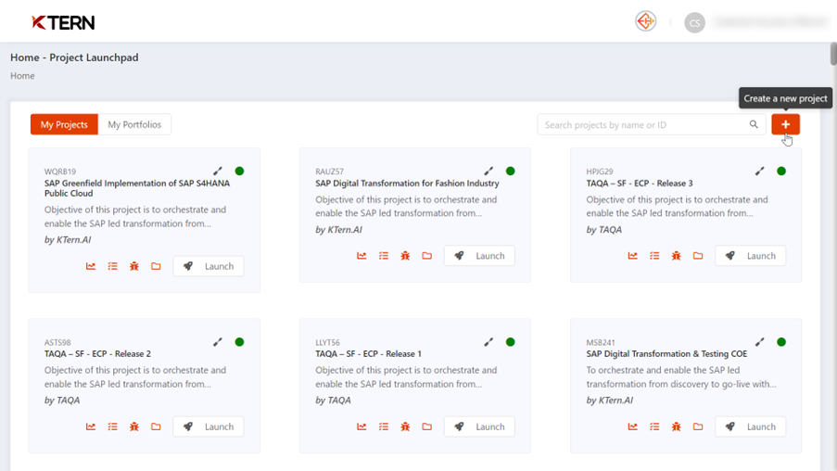Open chart analytics icon for HPJG29
837x471 pixels.
632,256
